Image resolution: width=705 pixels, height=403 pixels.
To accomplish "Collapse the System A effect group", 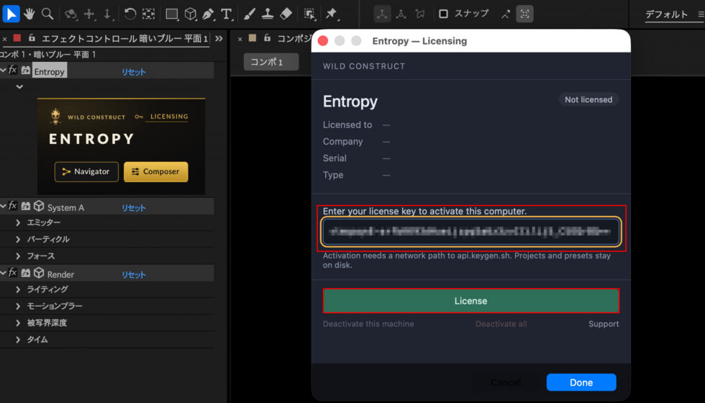I will click(3, 206).
